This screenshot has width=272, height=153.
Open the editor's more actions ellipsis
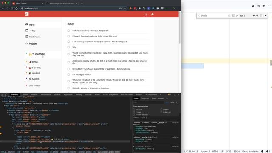pos(269,6)
